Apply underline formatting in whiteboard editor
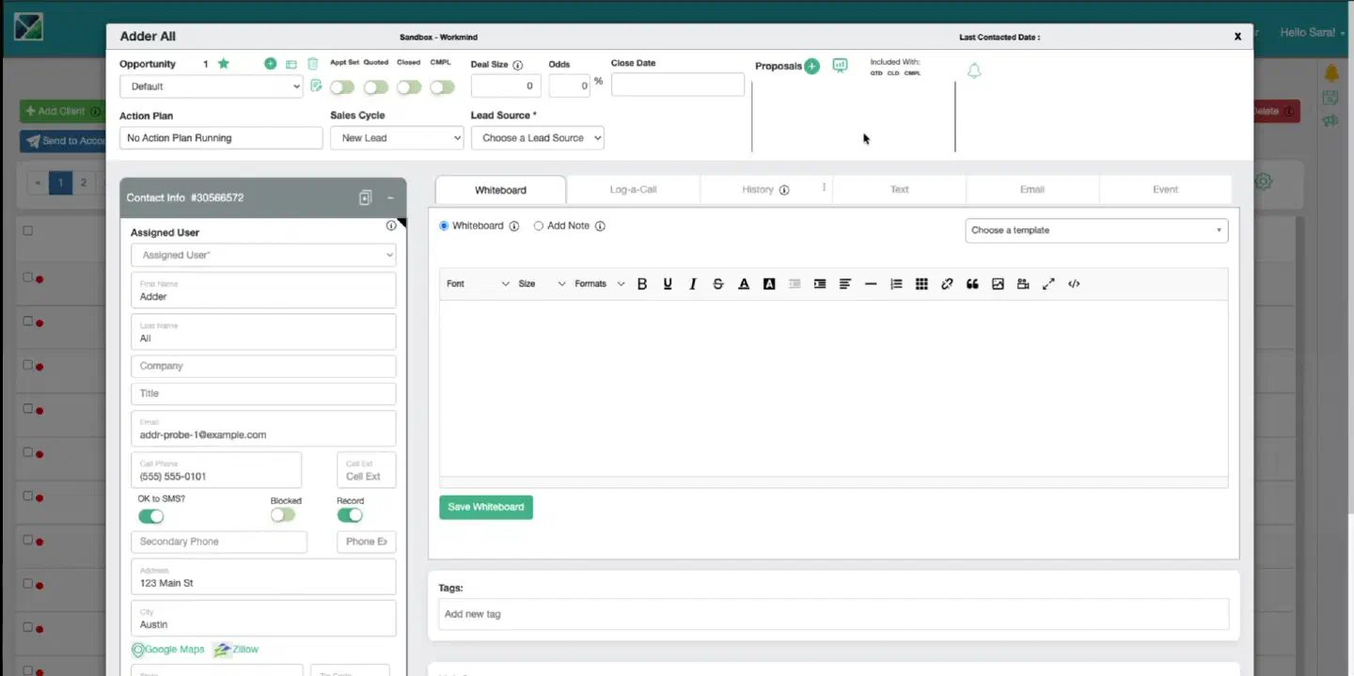 [668, 284]
